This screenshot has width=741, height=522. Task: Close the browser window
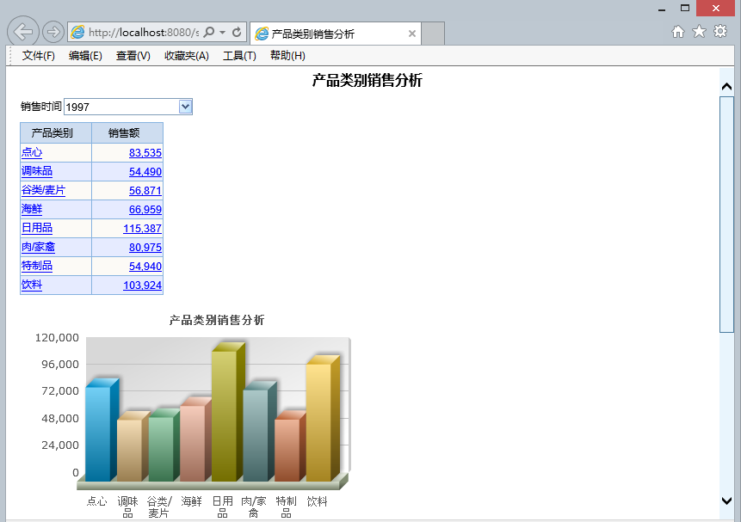715,8
